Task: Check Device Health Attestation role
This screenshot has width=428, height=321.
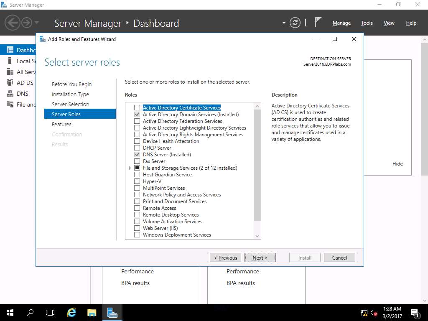Action: 137,141
